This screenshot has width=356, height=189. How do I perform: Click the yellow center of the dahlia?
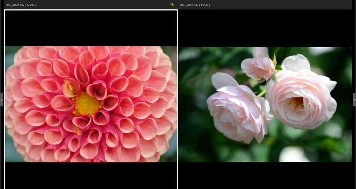pyautogui.click(x=86, y=104)
